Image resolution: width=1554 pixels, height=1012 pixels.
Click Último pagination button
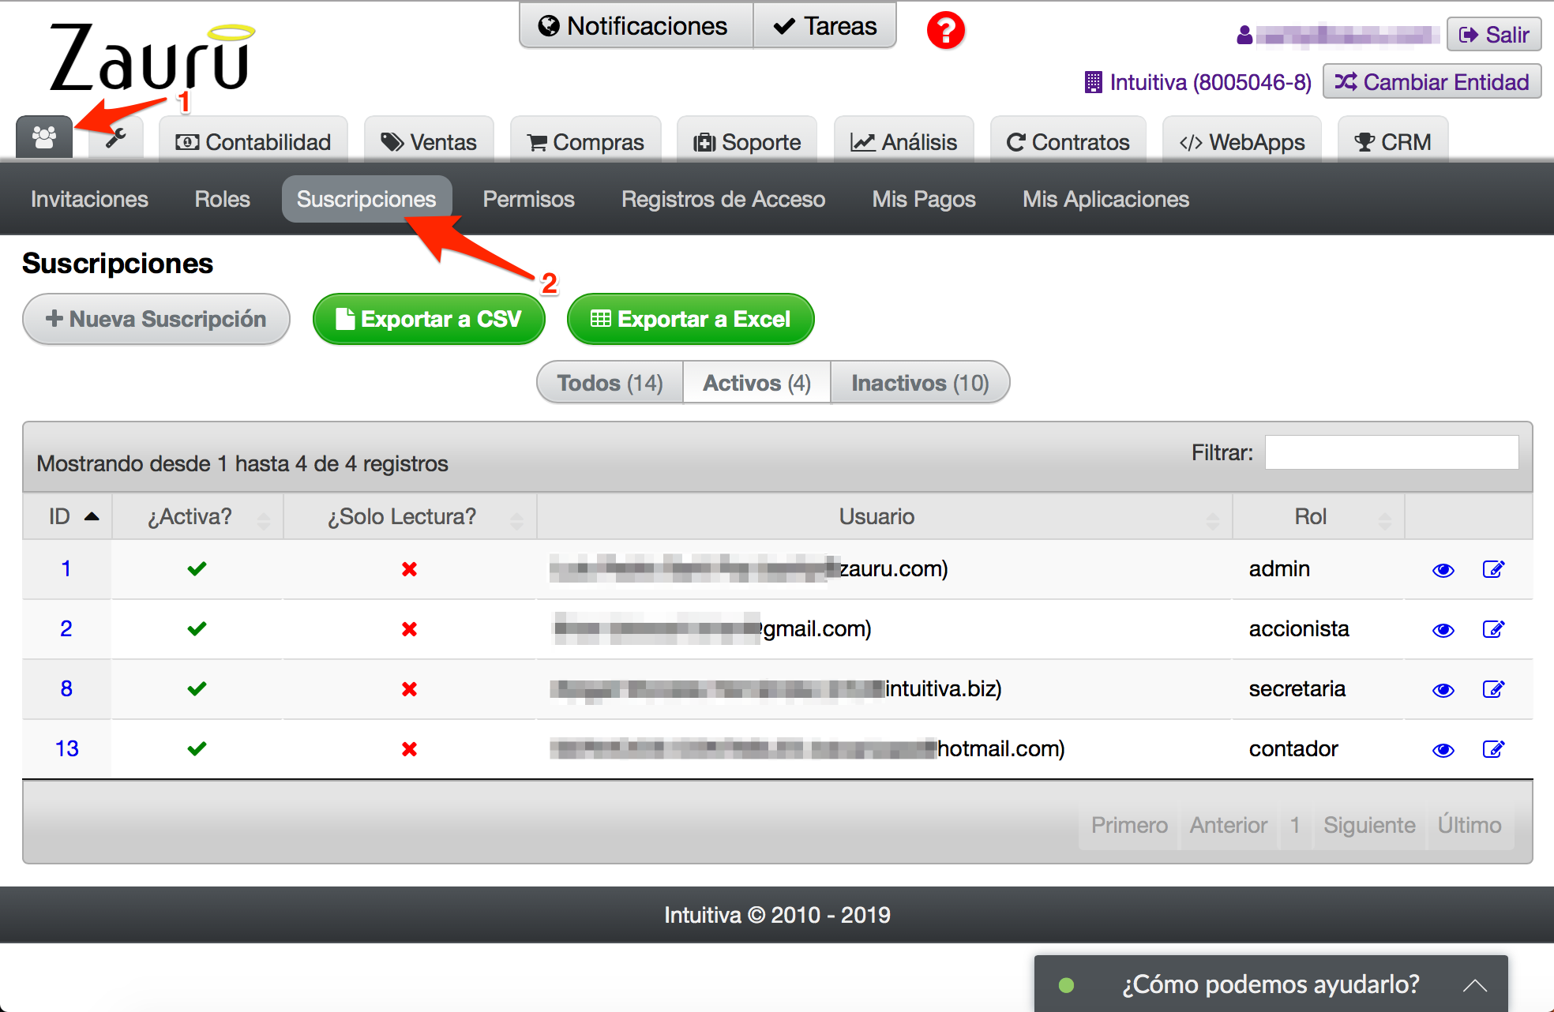[x=1470, y=825]
